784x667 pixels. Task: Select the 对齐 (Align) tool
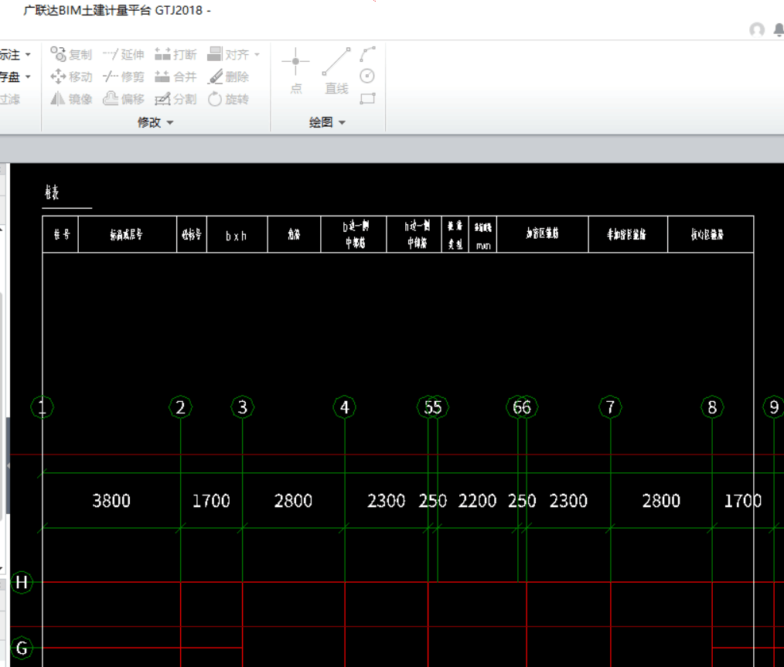[228, 54]
